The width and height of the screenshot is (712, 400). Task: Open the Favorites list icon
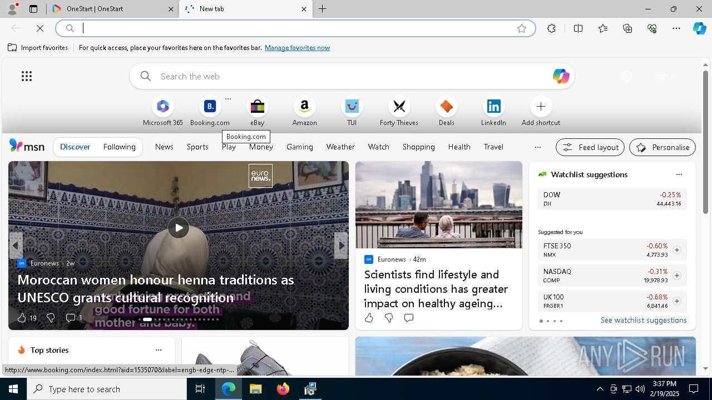[603, 28]
